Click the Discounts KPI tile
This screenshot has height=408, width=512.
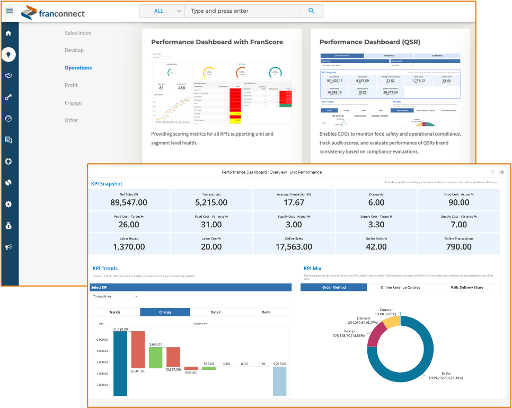tap(376, 200)
